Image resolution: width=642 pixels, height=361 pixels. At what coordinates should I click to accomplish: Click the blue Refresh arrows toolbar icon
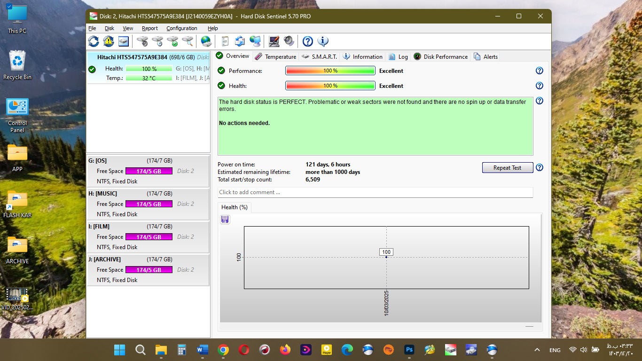(x=94, y=41)
